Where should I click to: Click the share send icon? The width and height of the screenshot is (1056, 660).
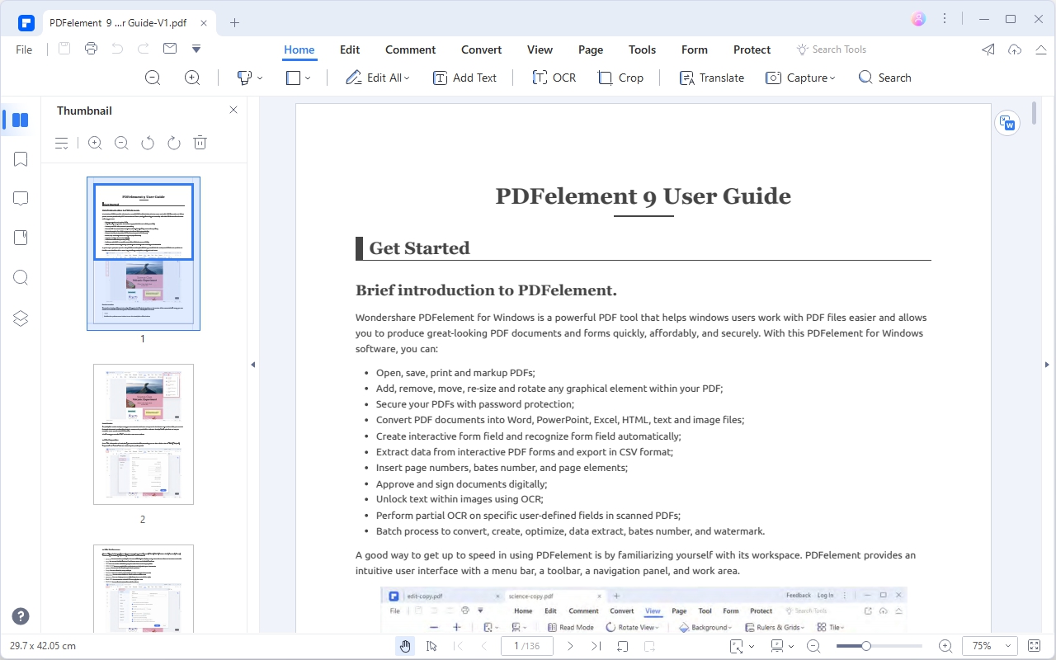pyautogui.click(x=988, y=49)
